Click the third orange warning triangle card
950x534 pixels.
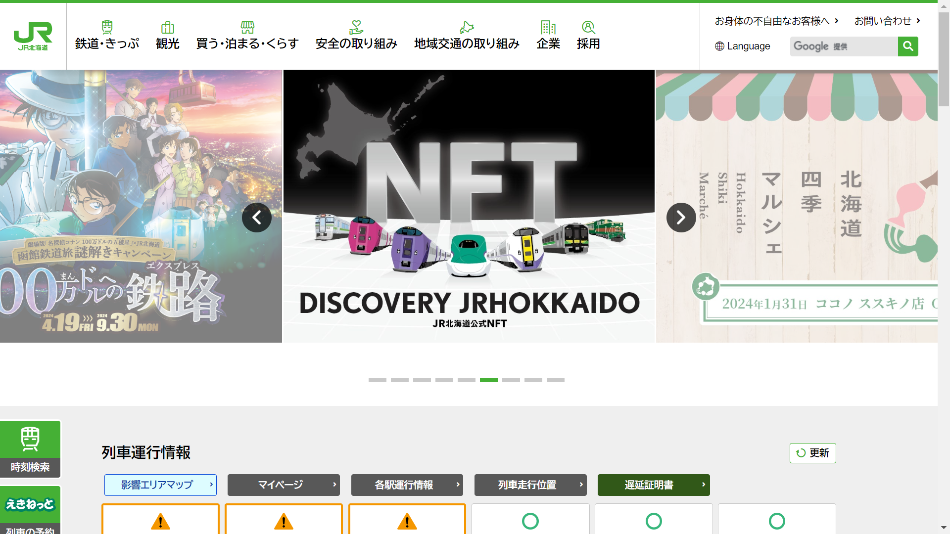pyautogui.click(x=407, y=519)
